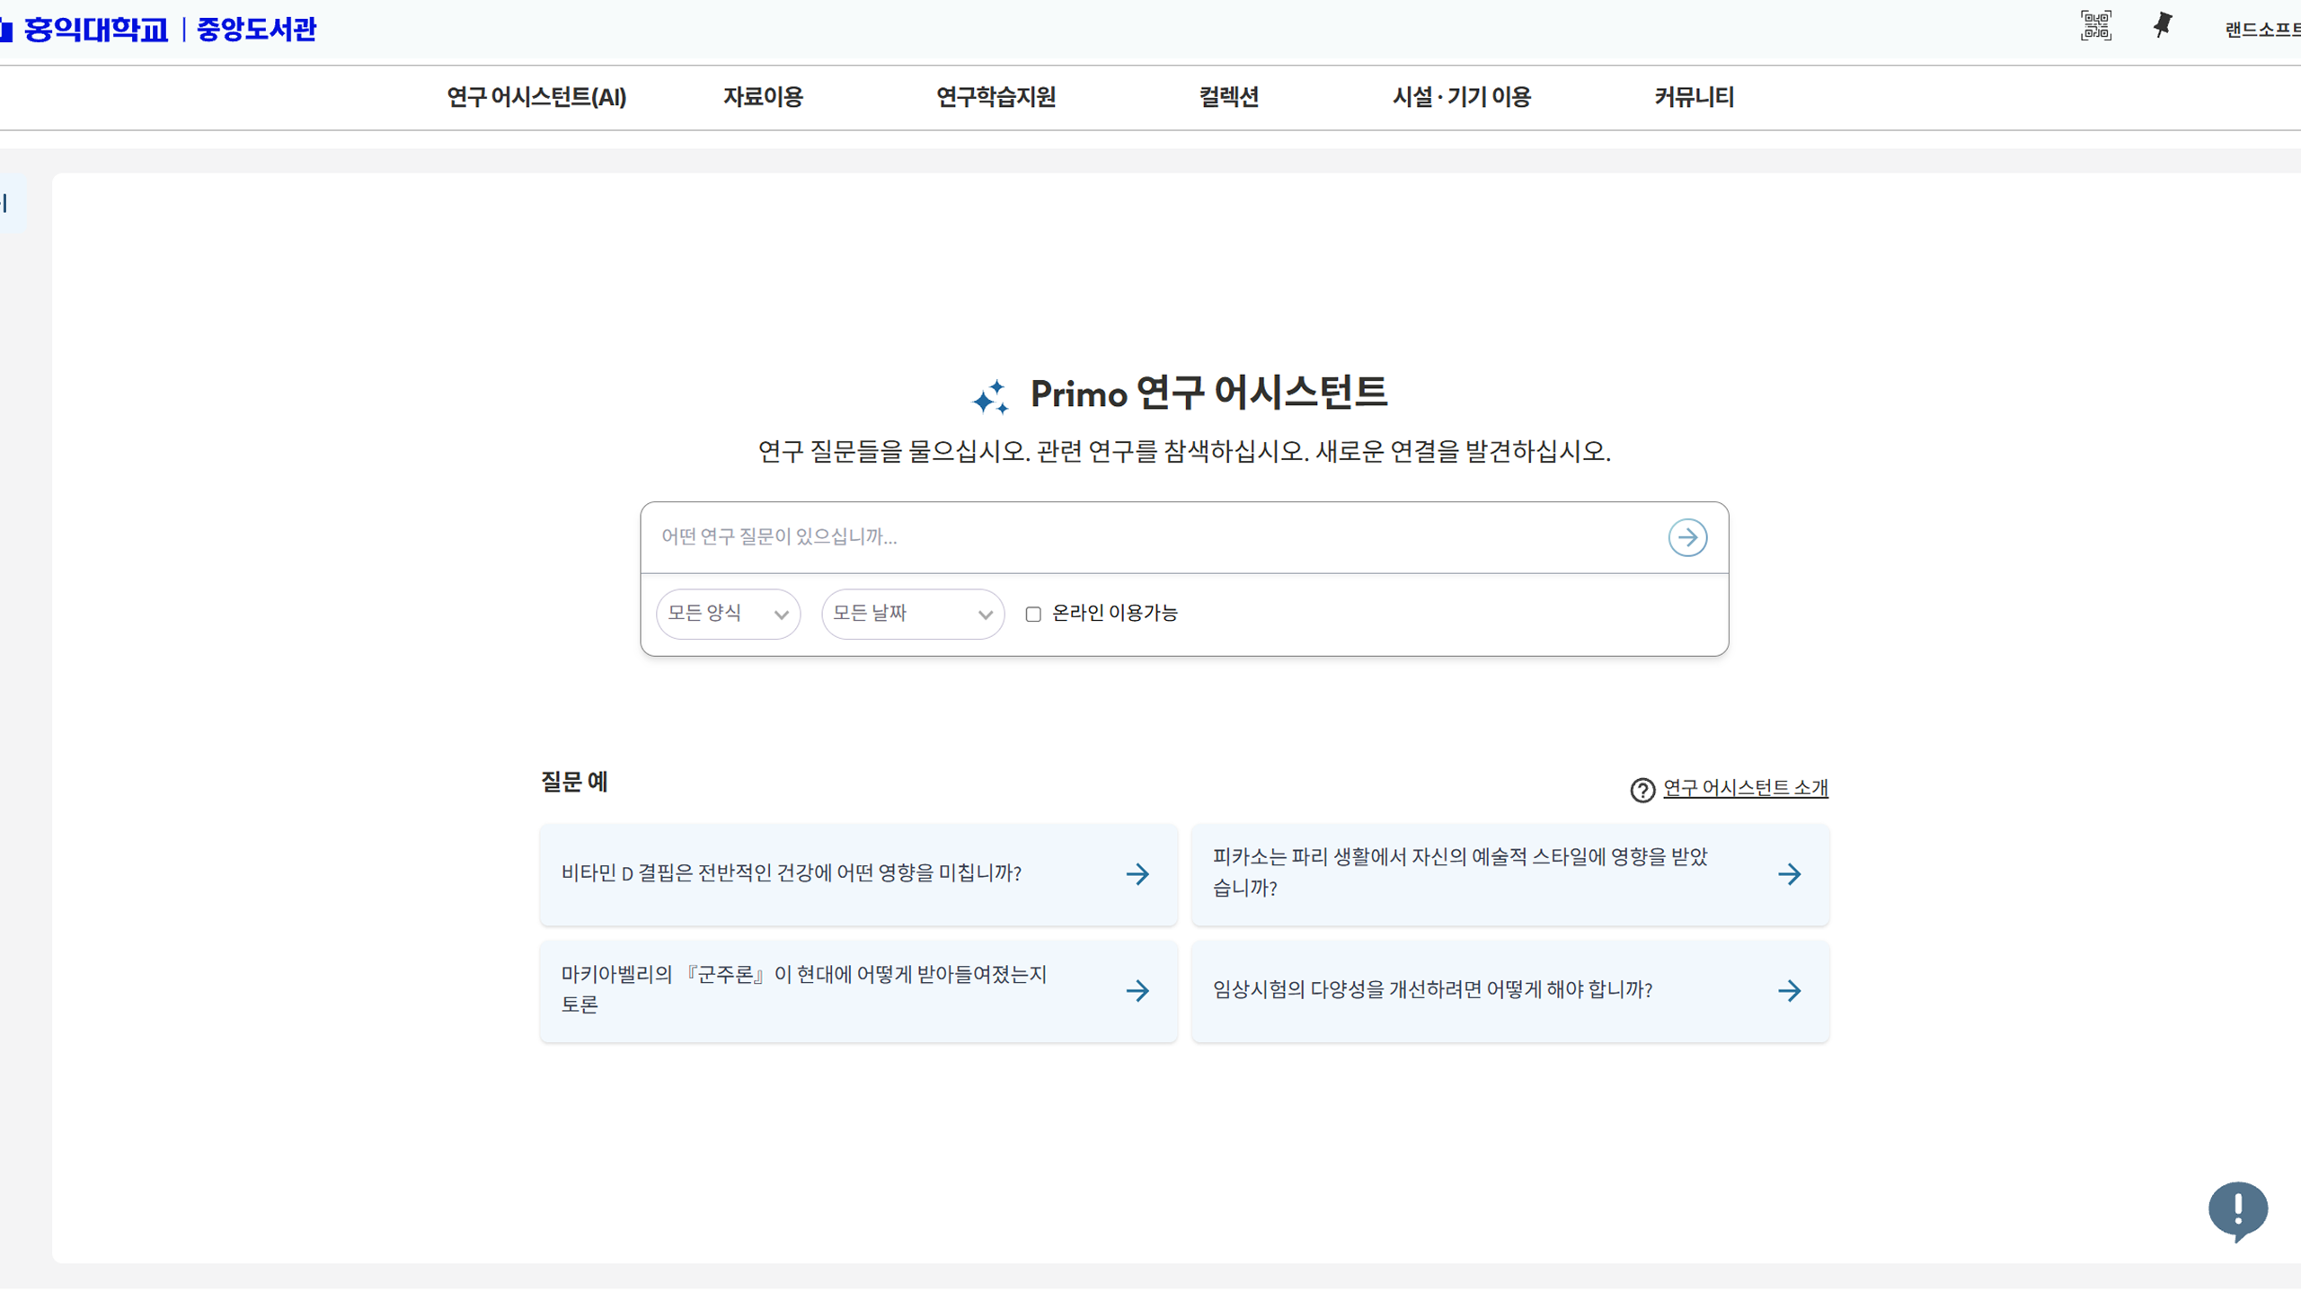This screenshot has width=2301, height=1301.
Task: Click the 연구 어시스턴트 소개 link
Action: [1745, 788]
